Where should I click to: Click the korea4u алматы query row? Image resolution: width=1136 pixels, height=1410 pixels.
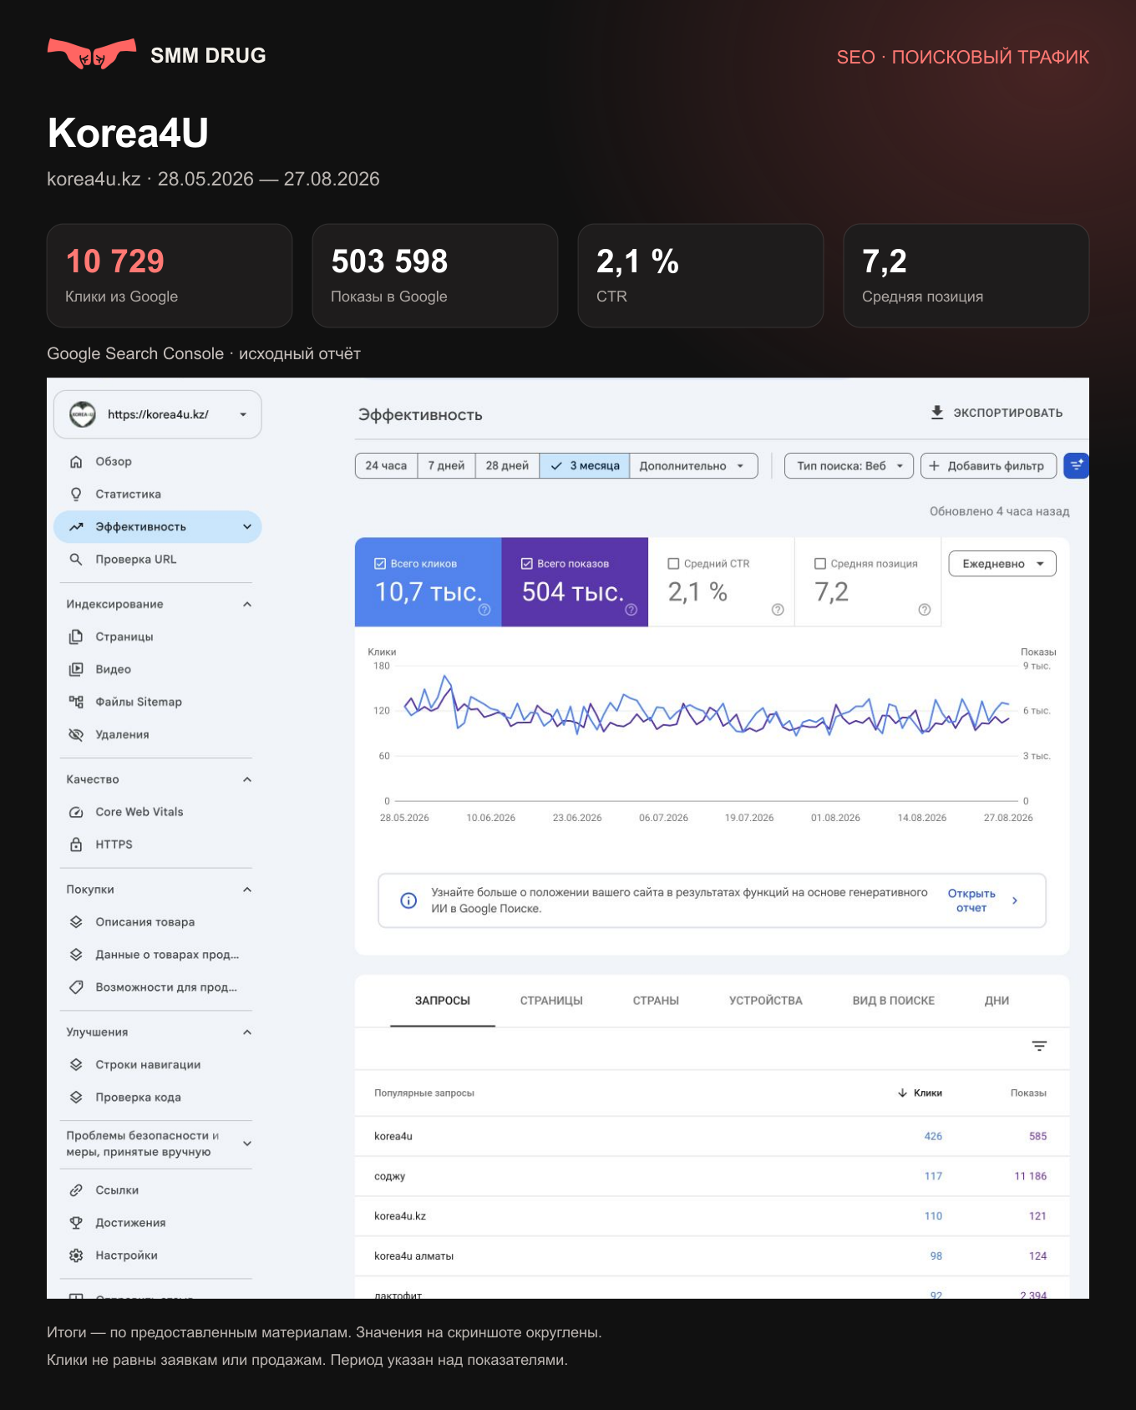pos(712,1256)
